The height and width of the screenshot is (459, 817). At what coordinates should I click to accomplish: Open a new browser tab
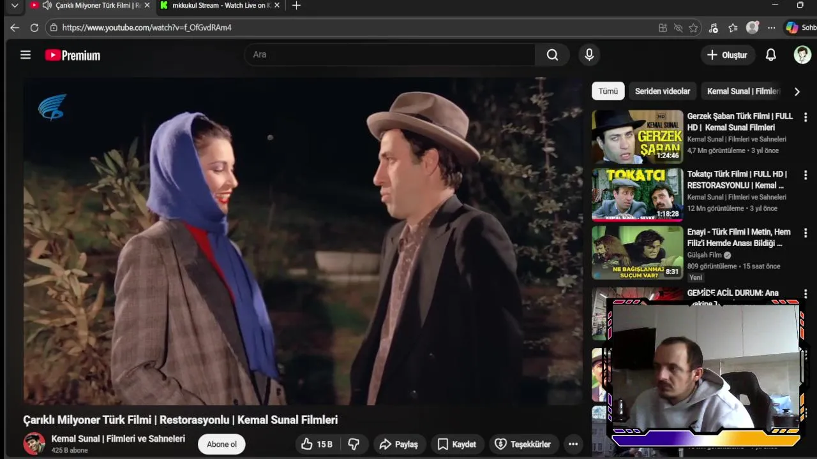tap(296, 6)
